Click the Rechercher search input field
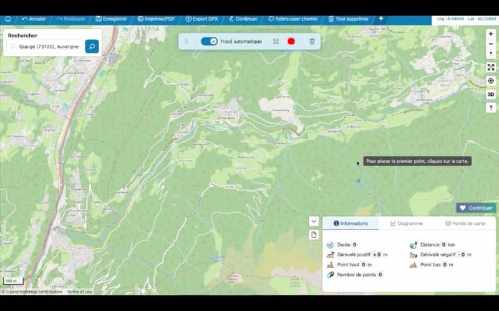This screenshot has width=499, height=311. (47, 46)
